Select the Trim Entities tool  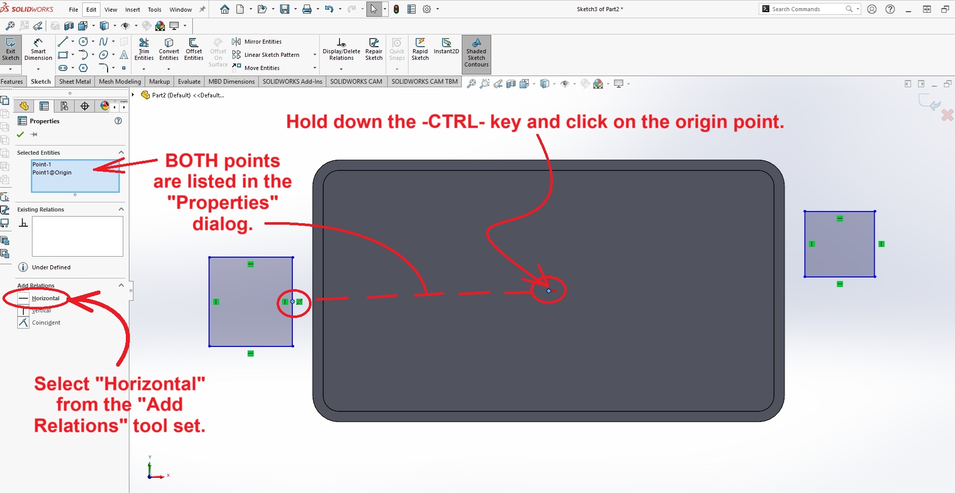144,49
